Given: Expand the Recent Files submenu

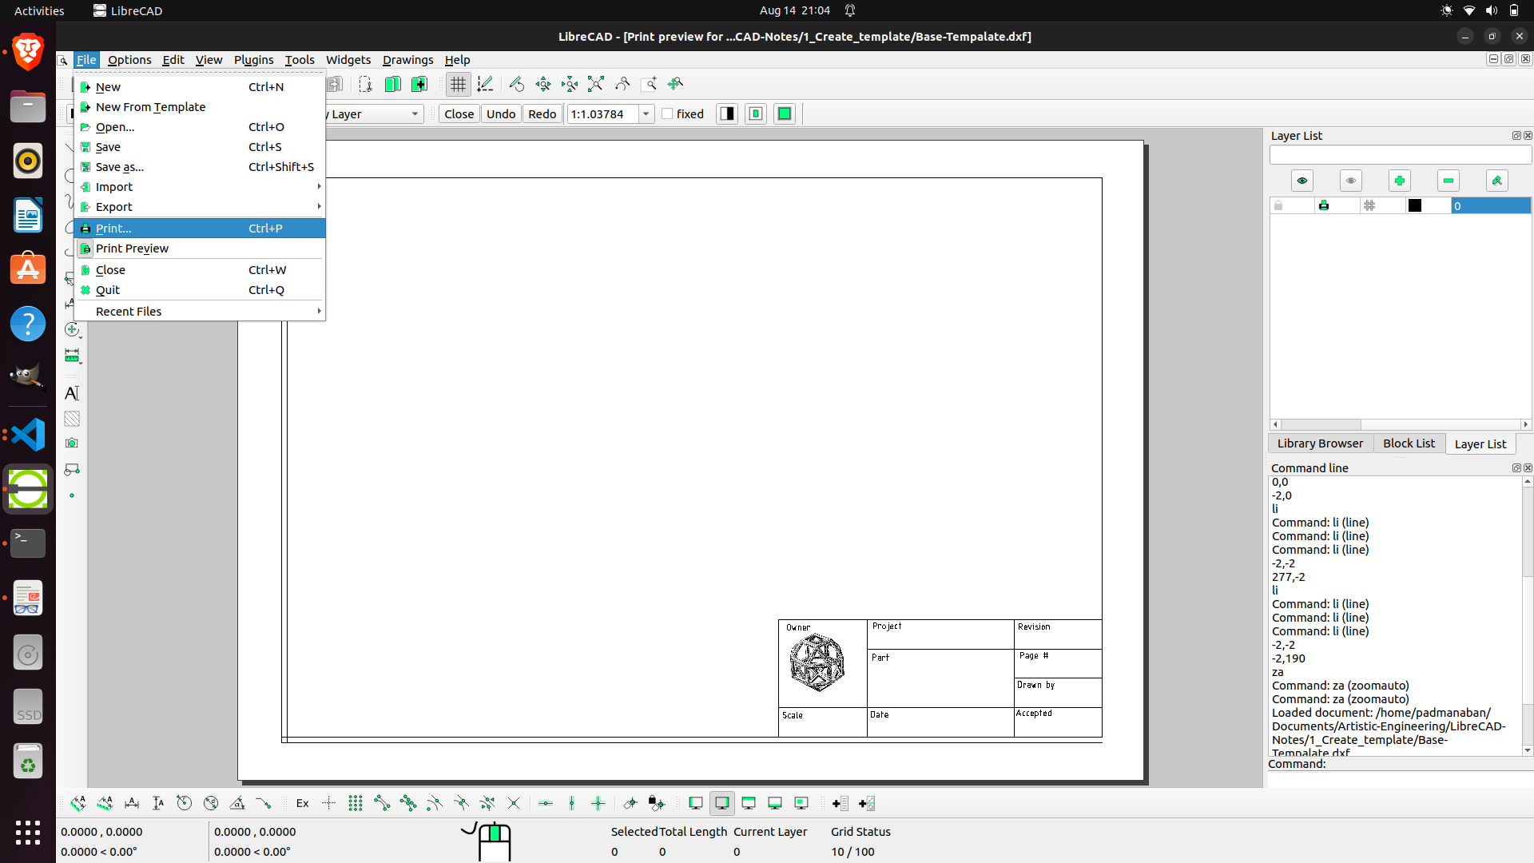Looking at the screenshot, I should (200, 312).
